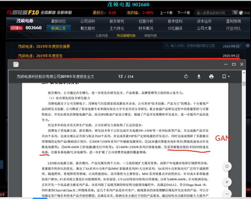Switch to the 研报列表 sub-tab

click(x=151, y=36)
